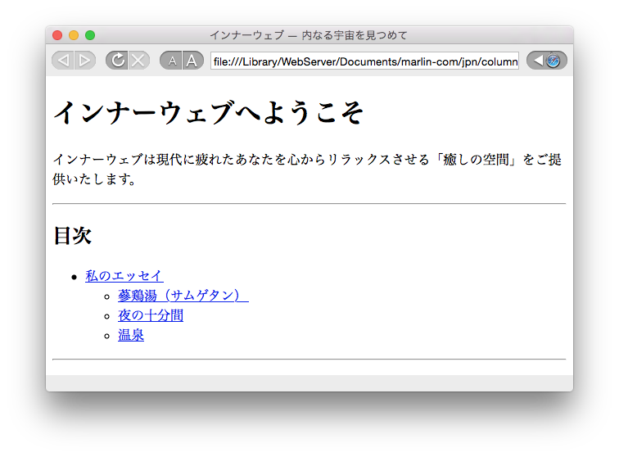The width and height of the screenshot is (619, 457).
Task: Click the file:///Library URL address field
Action: pyautogui.click(x=364, y=61)
